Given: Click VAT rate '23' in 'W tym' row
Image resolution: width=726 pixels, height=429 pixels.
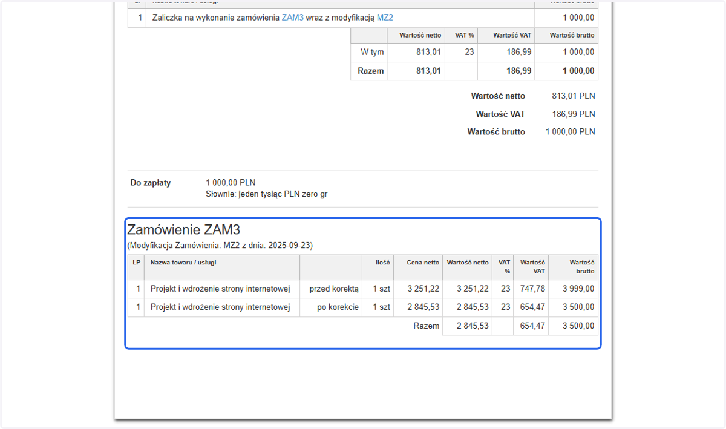Looking at the screenshot, I should pyautogui.click(x=469, y=53).
